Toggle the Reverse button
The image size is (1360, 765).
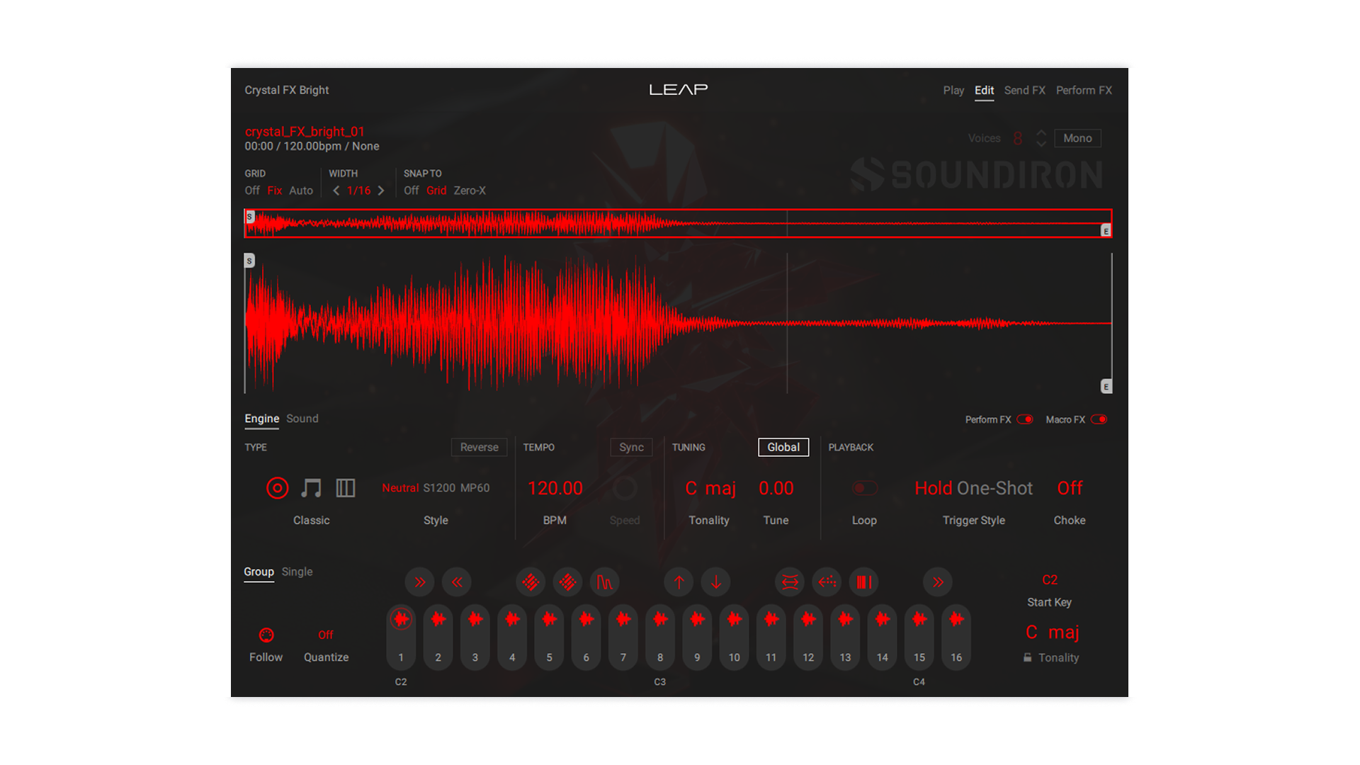[480, 447]
